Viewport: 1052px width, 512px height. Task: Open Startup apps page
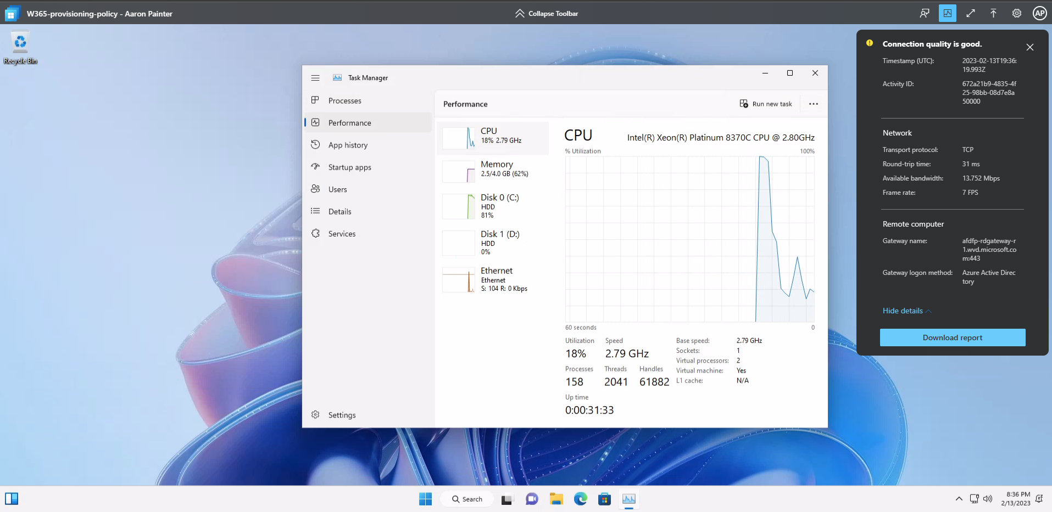368,167
